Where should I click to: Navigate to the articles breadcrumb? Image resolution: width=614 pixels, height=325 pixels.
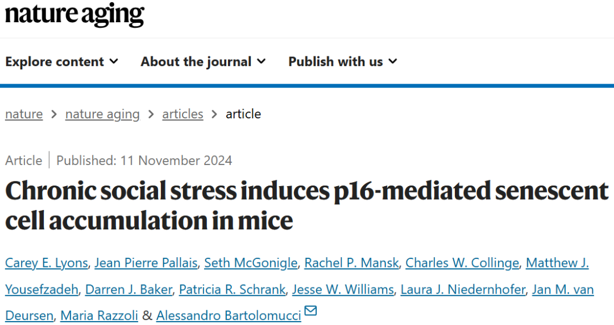pyautogui.click(x=182, y=114)
